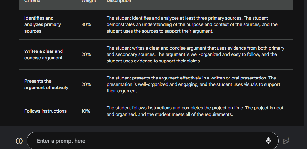Click the Weight column header
Screen dimensions: 307x149
point(89,1)
